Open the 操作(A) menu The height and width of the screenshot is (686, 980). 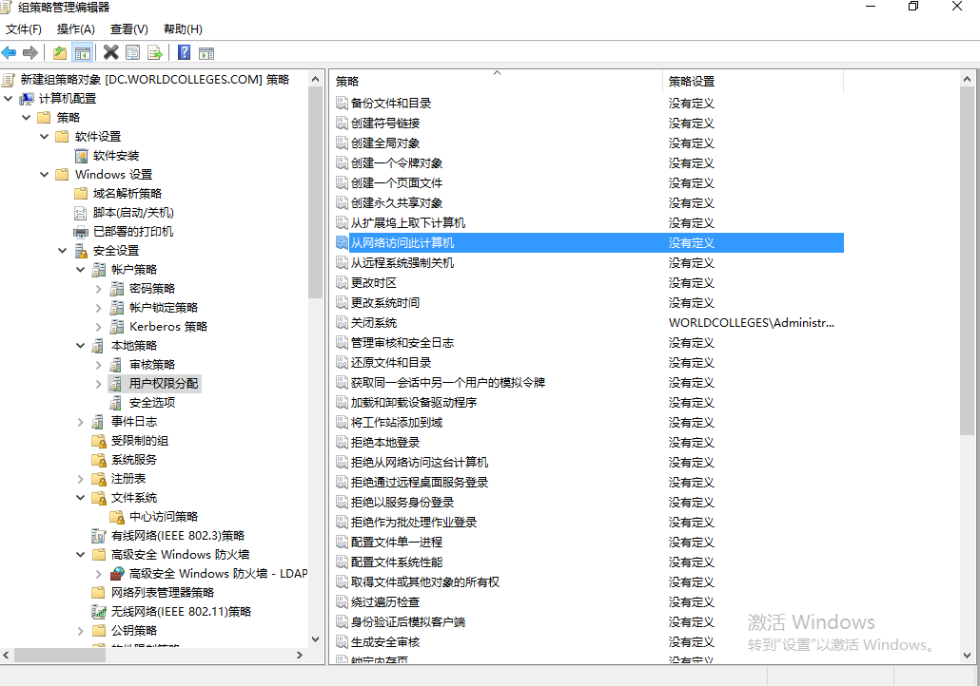tap(75, 29)
